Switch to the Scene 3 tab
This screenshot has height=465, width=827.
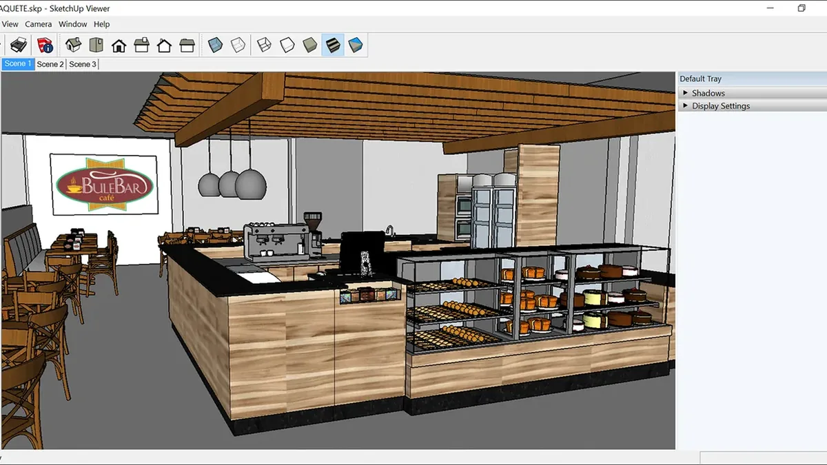point(83,64)
